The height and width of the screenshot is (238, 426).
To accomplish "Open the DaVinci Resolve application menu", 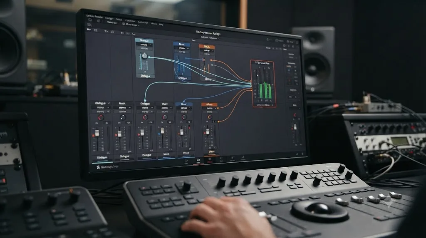I will point(94,17).
